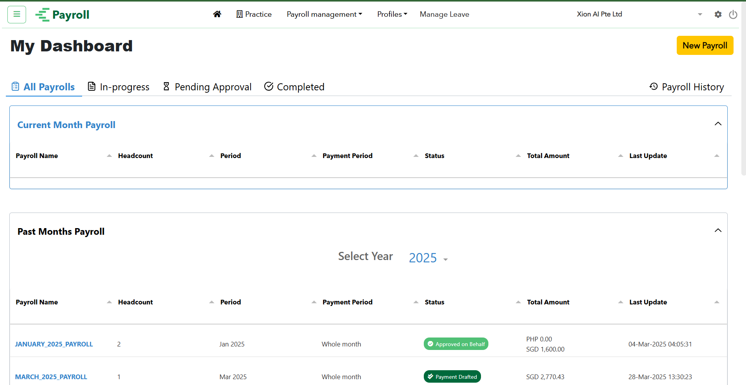Switch to Pending Approval tab

pos(207,87)
